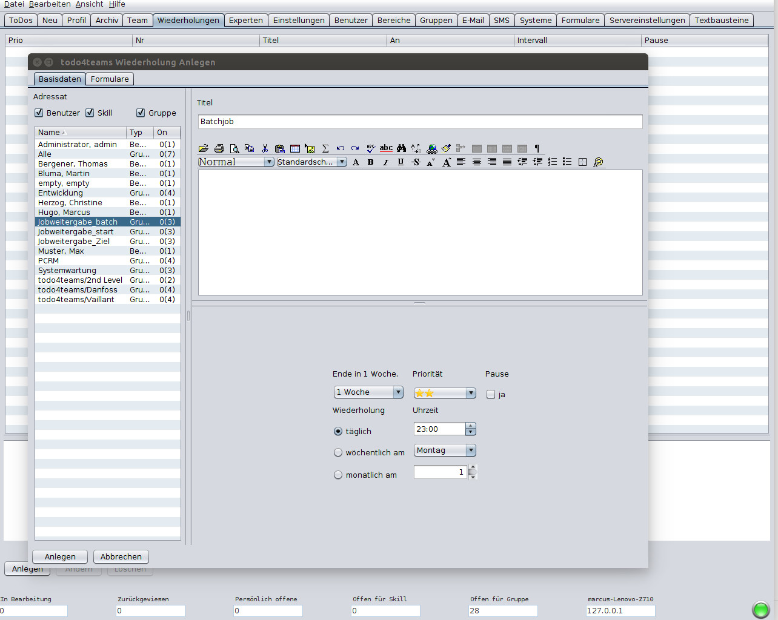Enable the Pause ja checkbox
Screen dimensions: 778x620
click(491, 394)
